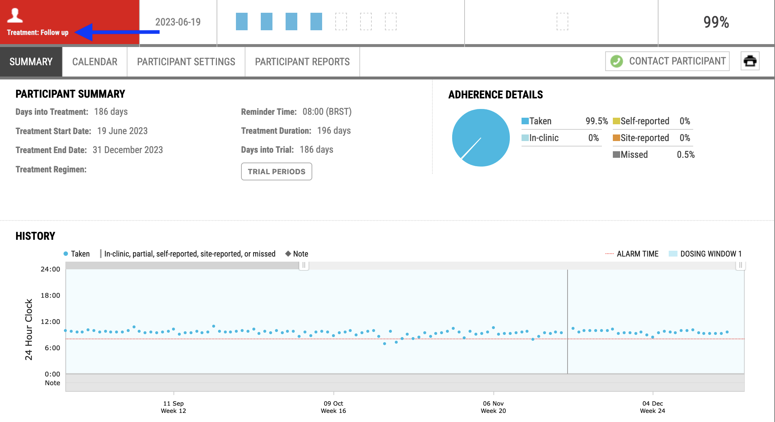Select the first blue dose square
This screenshot has height=422, width=775.
[x=242, y=22]
